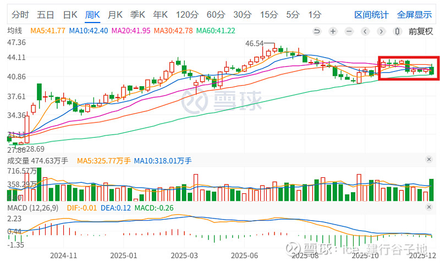Click the candlestick style icon
Viewport: 440px width, 263px height.
(398, 31)
